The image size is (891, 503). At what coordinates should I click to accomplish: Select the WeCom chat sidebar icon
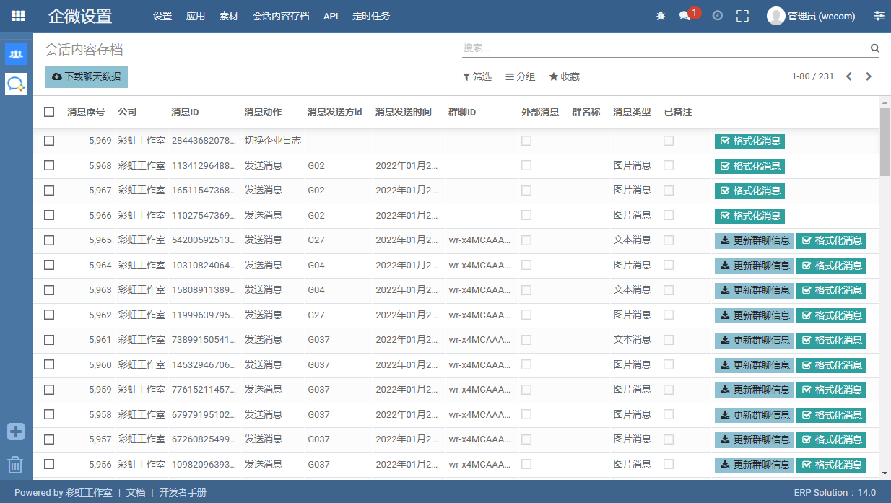click(x=16, y=84)
